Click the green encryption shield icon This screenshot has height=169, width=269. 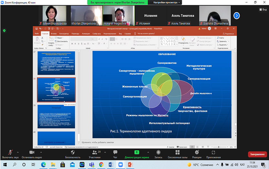[x=4, y=31]
